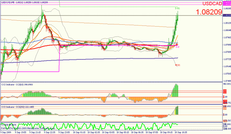Click the 10 Sep 06:35 time label
This screenshot has width=231, height=134.
(x=137, y=133)
